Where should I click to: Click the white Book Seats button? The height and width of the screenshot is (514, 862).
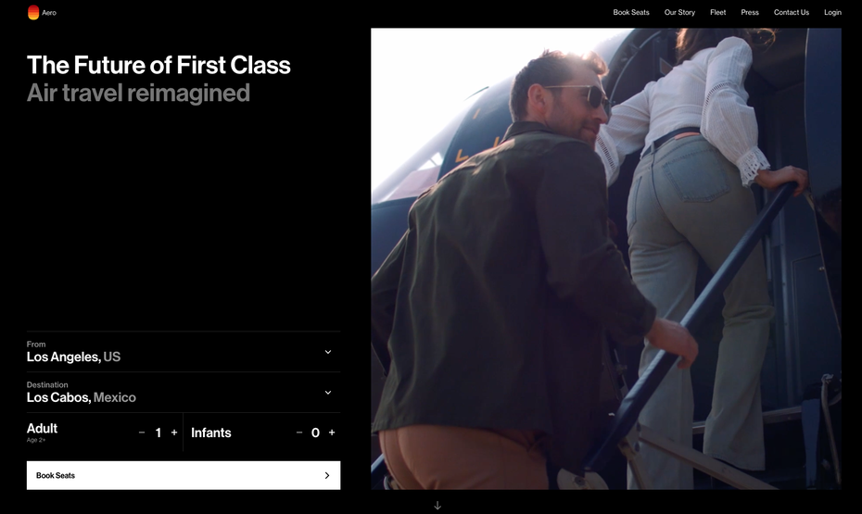coord(184,475)
